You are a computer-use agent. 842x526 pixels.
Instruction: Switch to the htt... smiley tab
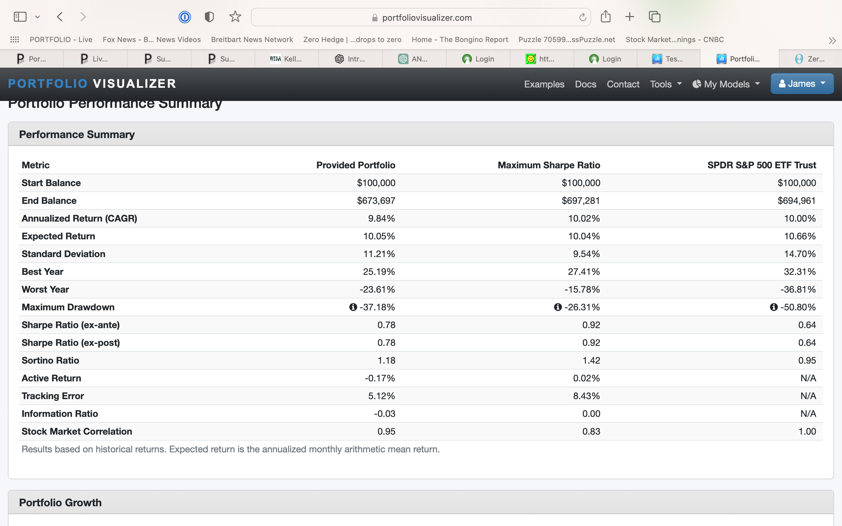[x=542, y=59]
